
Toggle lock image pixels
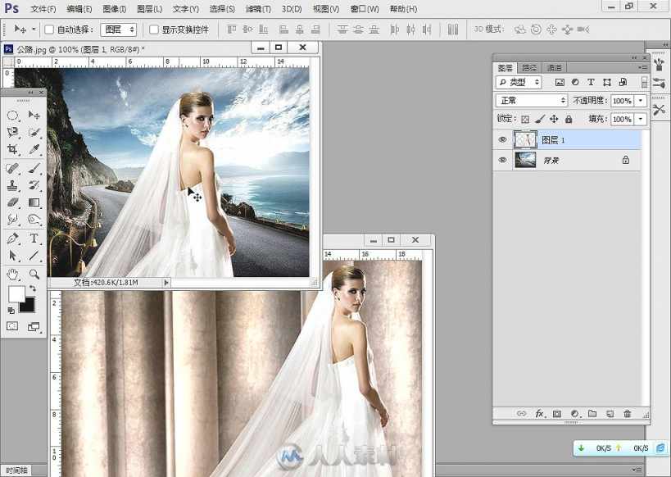[x=540, y=119]
